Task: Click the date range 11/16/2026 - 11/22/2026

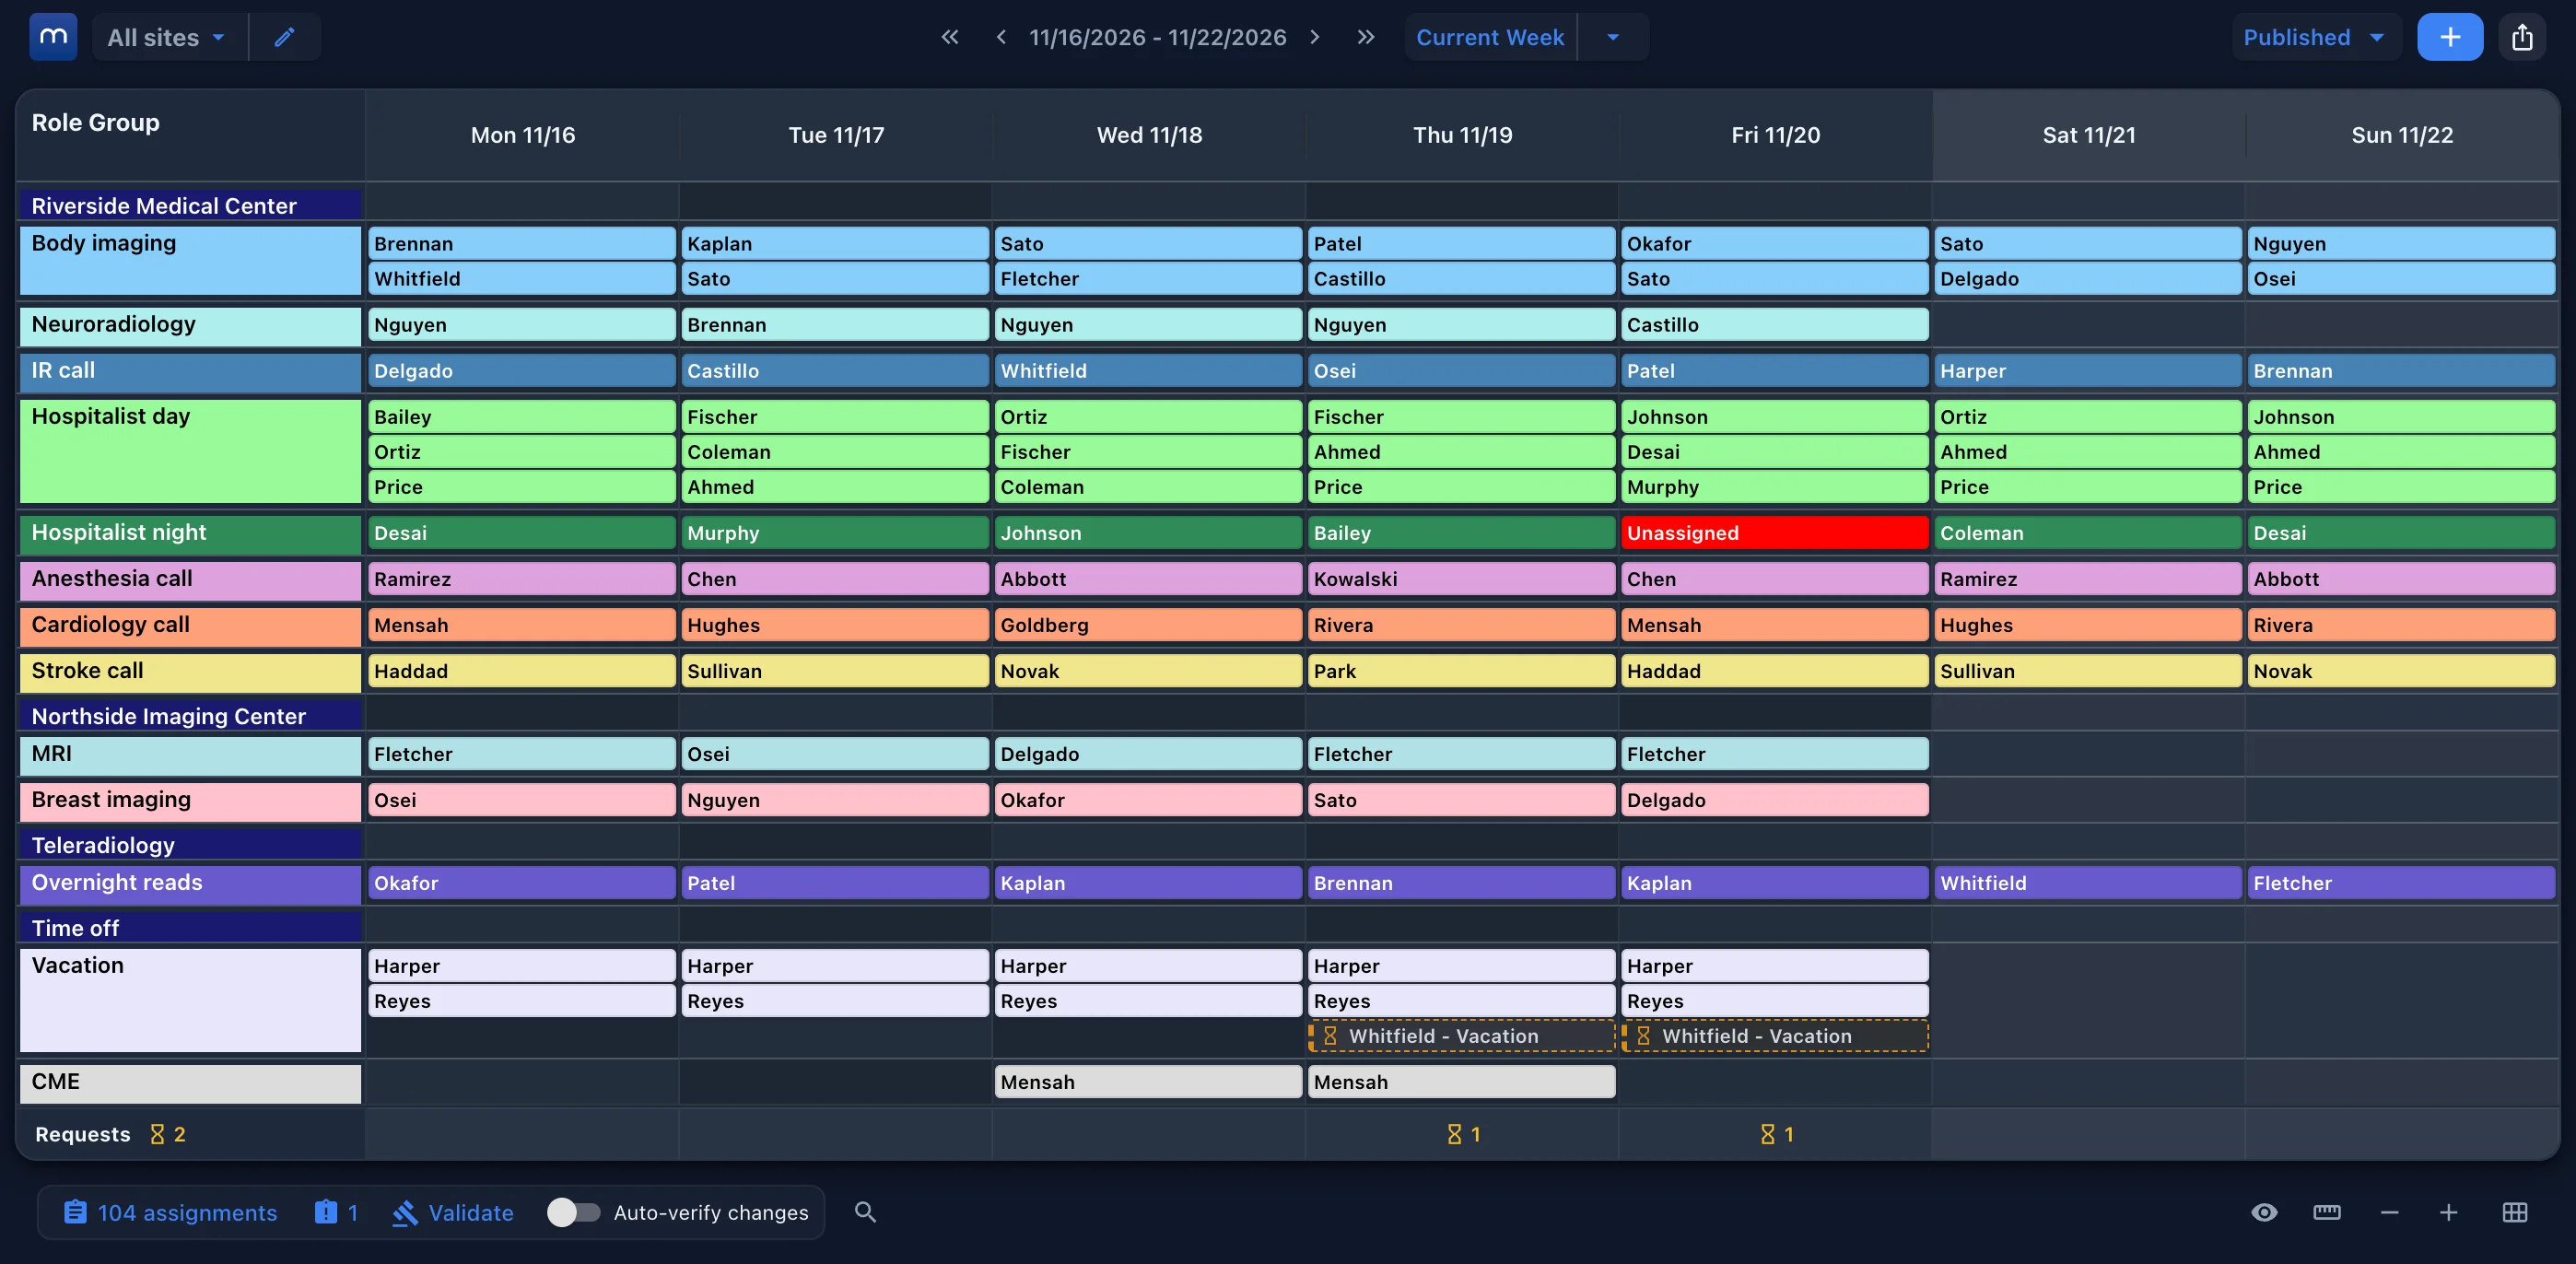Action: (1158, 37)
